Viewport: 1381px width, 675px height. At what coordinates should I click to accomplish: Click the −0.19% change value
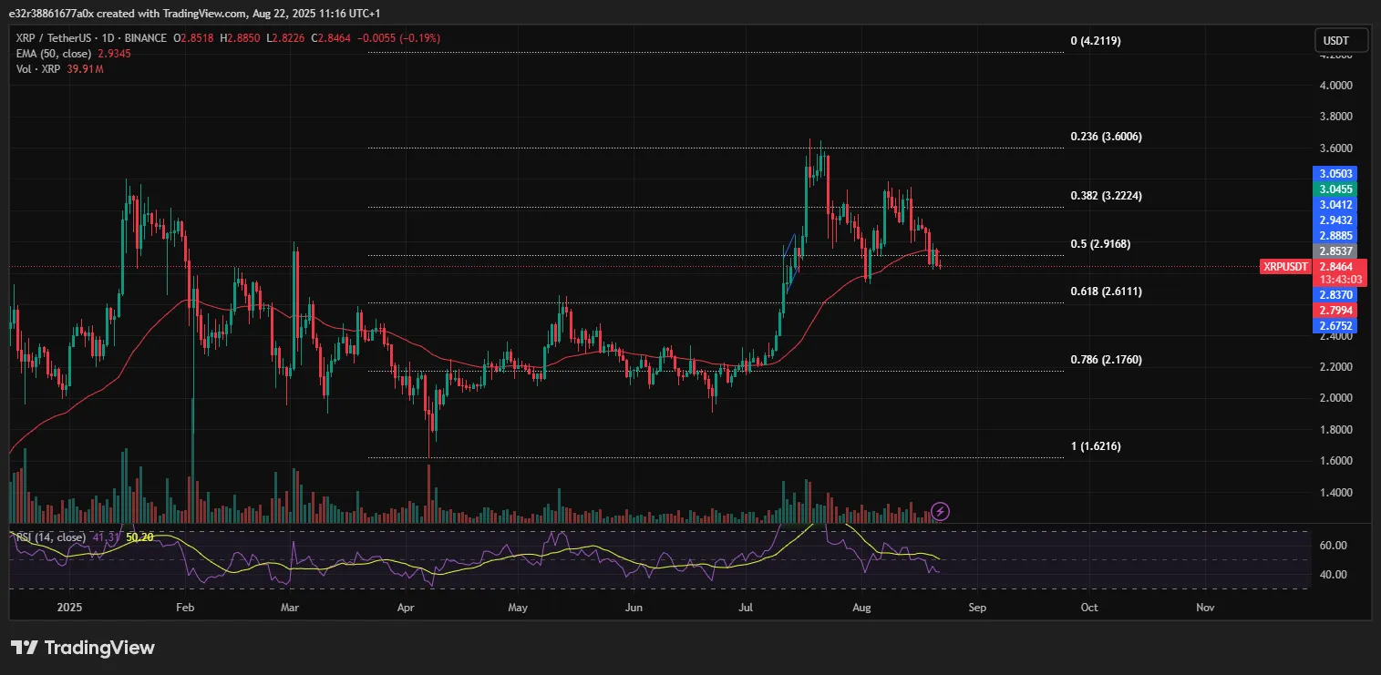[417, 38]
